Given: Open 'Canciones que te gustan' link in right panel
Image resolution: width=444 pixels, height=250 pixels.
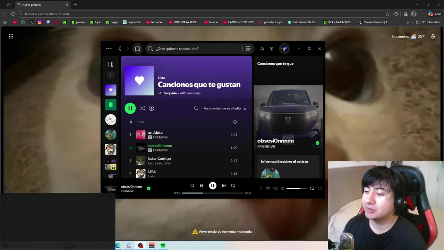Looking at the screenshot, I should (275, 64).
